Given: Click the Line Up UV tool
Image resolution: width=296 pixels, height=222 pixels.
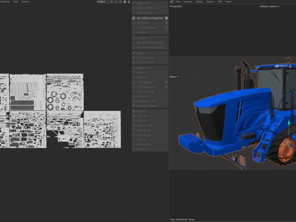Looking at the screenshot, I should 150,77.
